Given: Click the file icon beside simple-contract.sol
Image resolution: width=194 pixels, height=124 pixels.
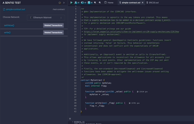Looking at the screenshot, I should click(4, 10).
